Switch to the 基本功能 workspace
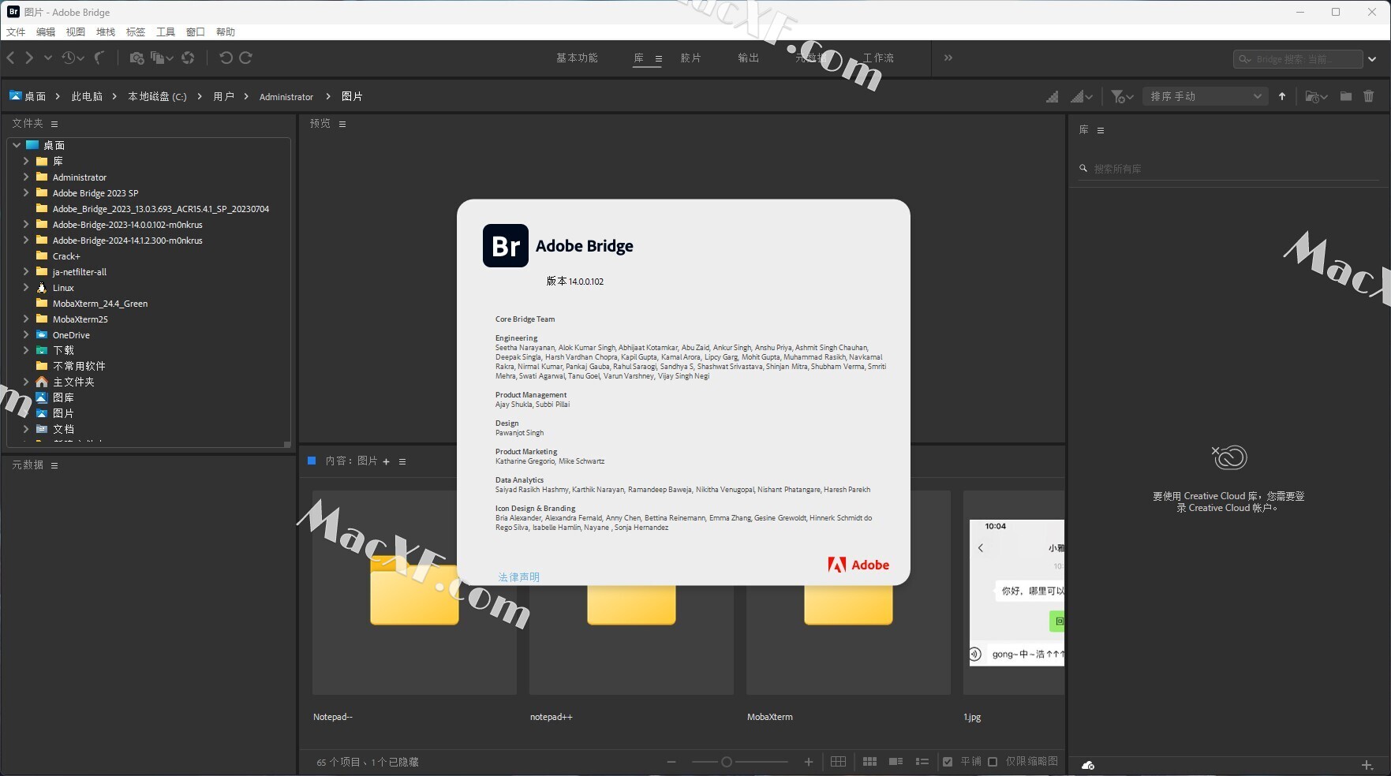This screenshot has width=1391, height=776. point(577,58)
